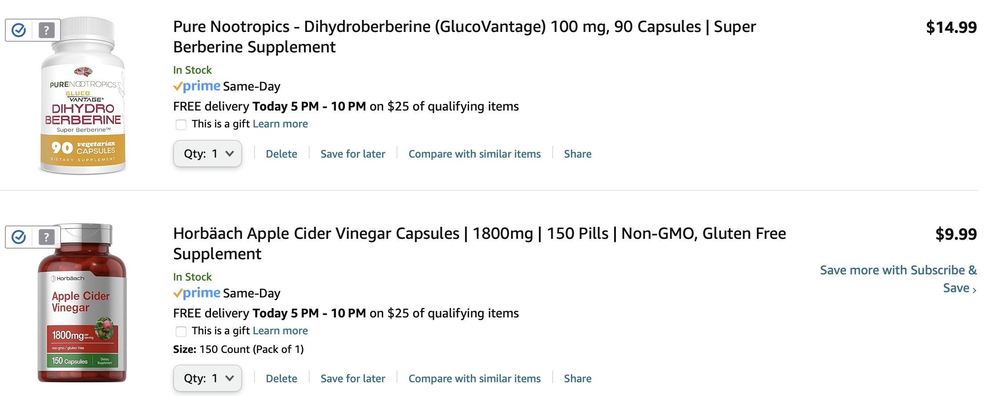Check 'This is a gift' for Apple Cider Vinegar
This screenshot has width=995, height=396.
click(181, 331)
